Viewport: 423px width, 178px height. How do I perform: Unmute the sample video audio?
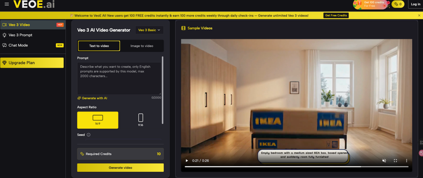click(384, 160)
